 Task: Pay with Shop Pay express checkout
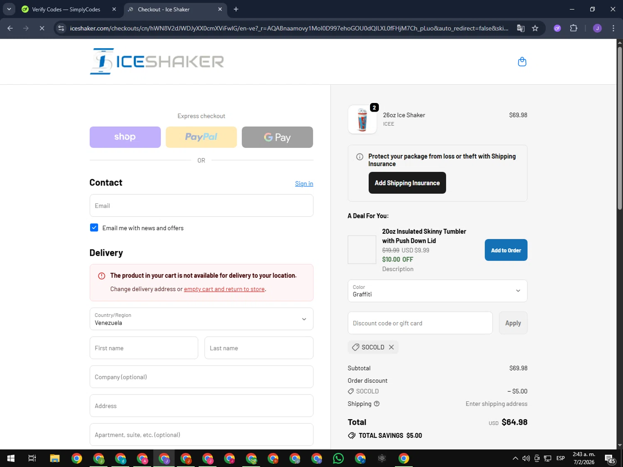125,137
